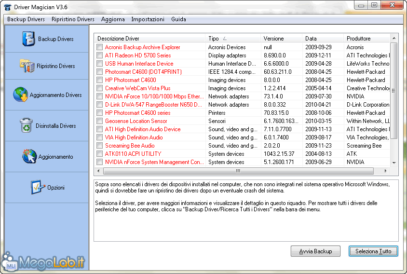
Task: Click the horizontal scrollbar left arrow
Action: (98, 171)
